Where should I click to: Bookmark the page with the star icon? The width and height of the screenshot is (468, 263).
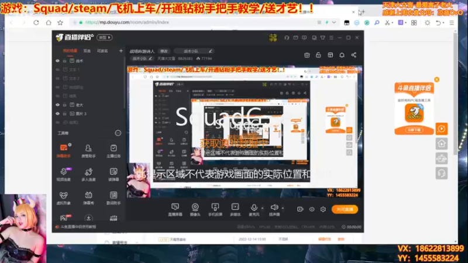60,23
